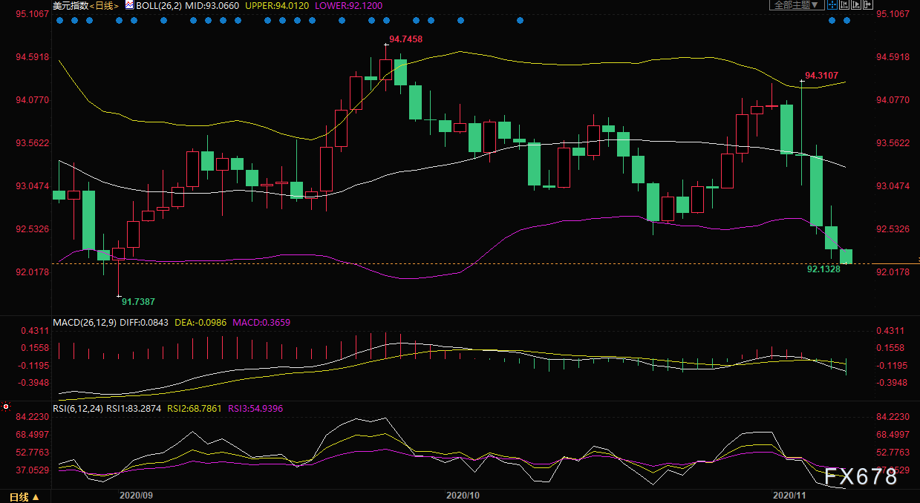Change the <日线> interval next to 美元指数
Viewport: 920px width, 503px height.
tap(106, 5)
